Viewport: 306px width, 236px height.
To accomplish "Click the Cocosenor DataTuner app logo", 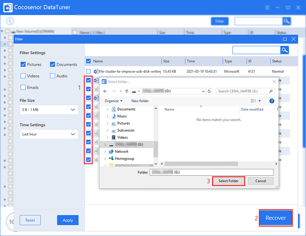I will click(8, 7).
